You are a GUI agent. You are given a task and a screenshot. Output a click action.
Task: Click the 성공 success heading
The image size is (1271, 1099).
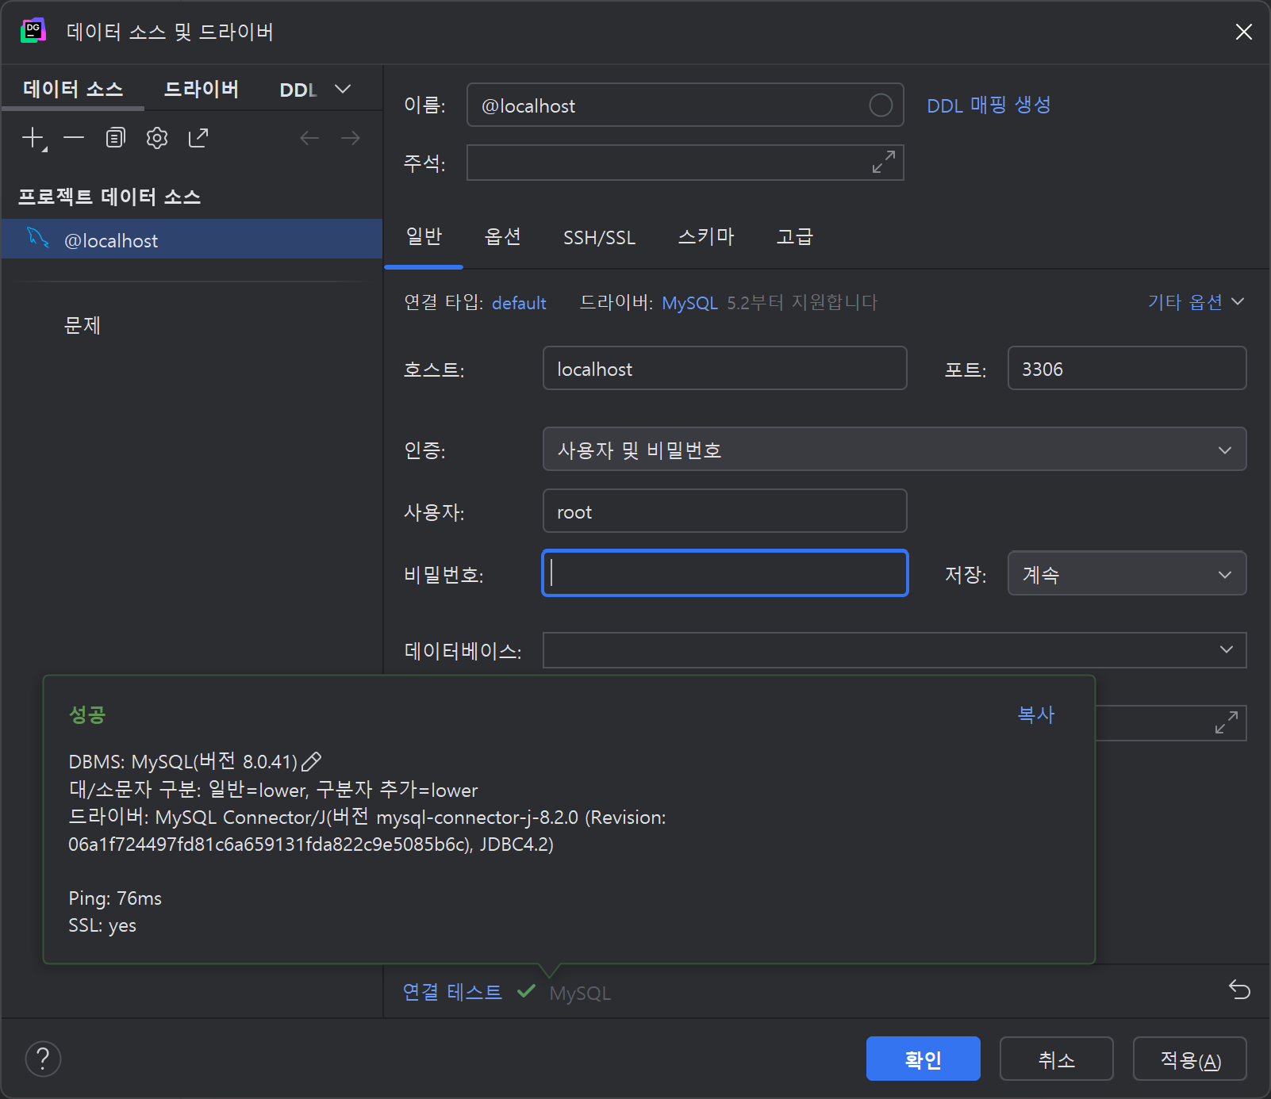tap(87, 714)
